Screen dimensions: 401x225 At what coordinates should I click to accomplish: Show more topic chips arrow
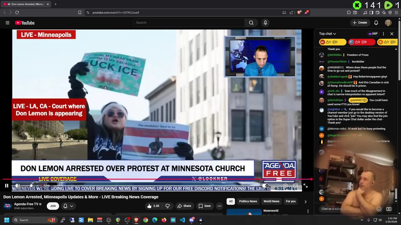305,202
